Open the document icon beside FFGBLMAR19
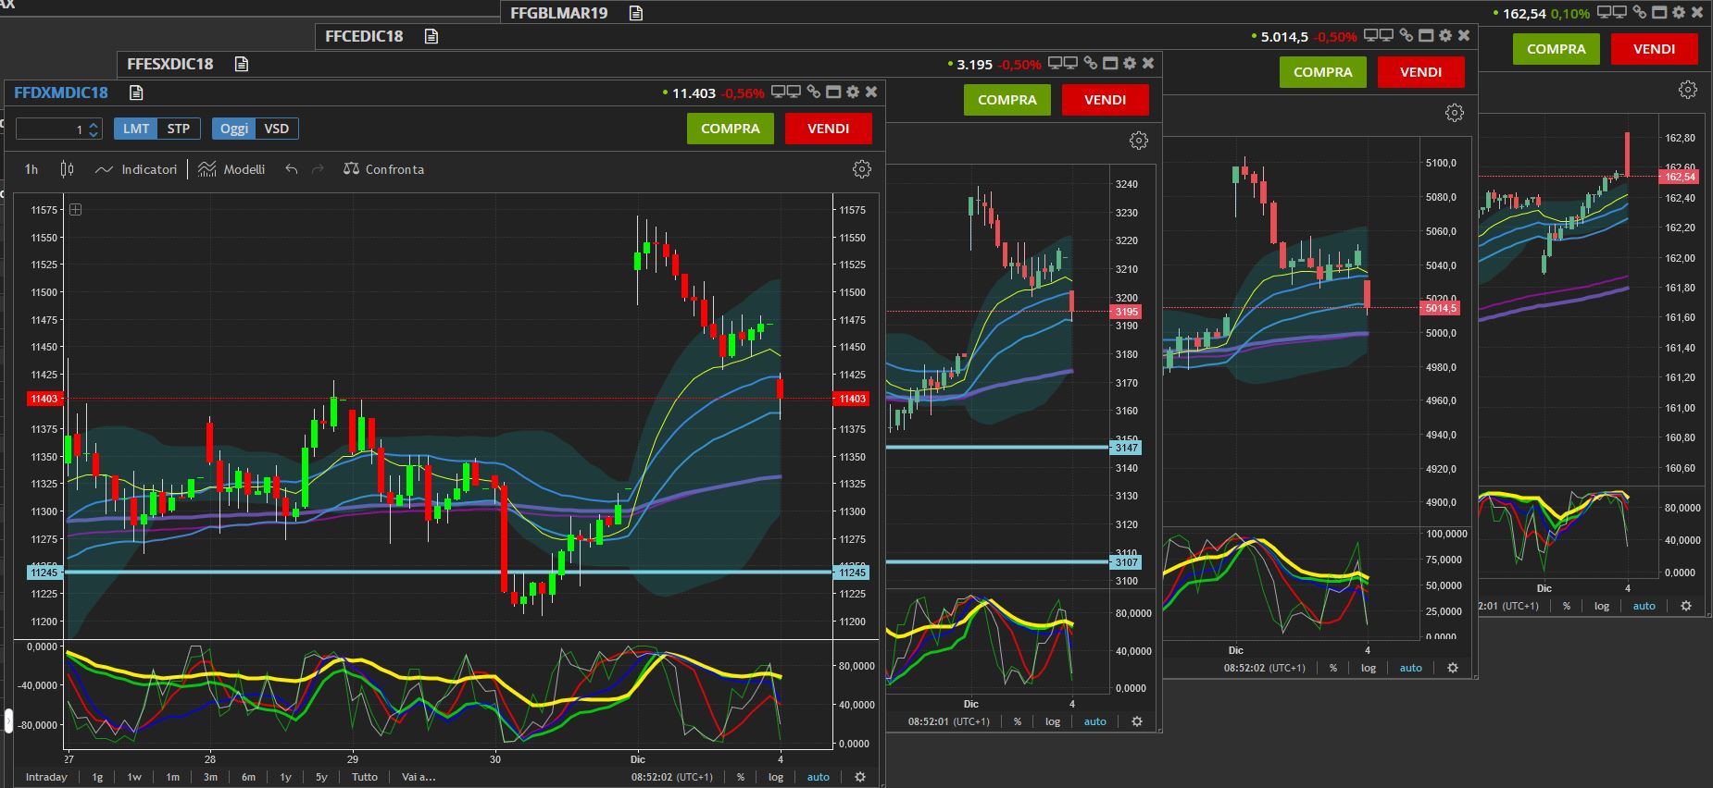Screen dimensions: 1713x788 (635, 13)
